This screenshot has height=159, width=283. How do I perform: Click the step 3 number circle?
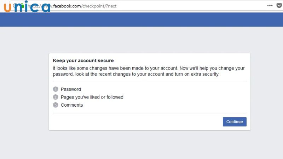click(x=56, y=105)
